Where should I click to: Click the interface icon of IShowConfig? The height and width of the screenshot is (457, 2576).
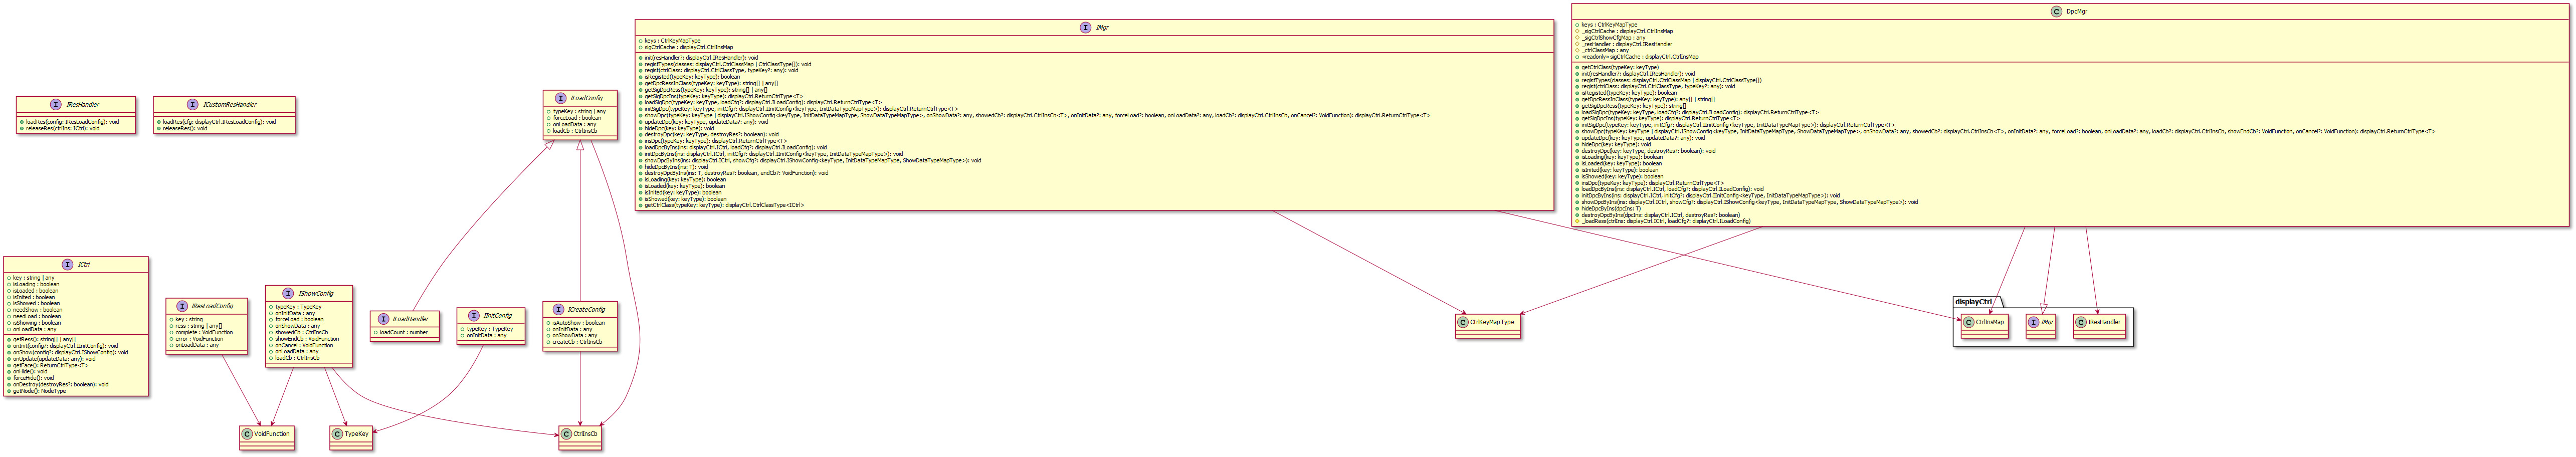[x=288, y=293]
